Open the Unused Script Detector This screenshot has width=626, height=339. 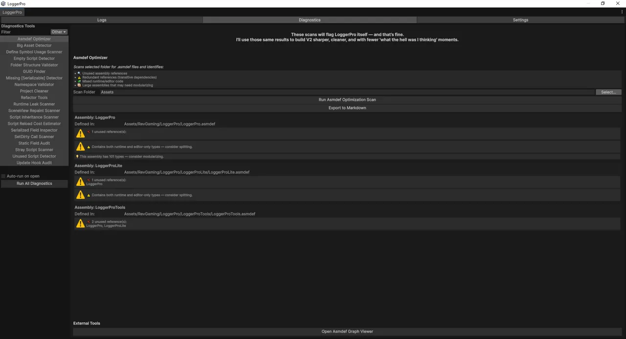coord(34,156)
